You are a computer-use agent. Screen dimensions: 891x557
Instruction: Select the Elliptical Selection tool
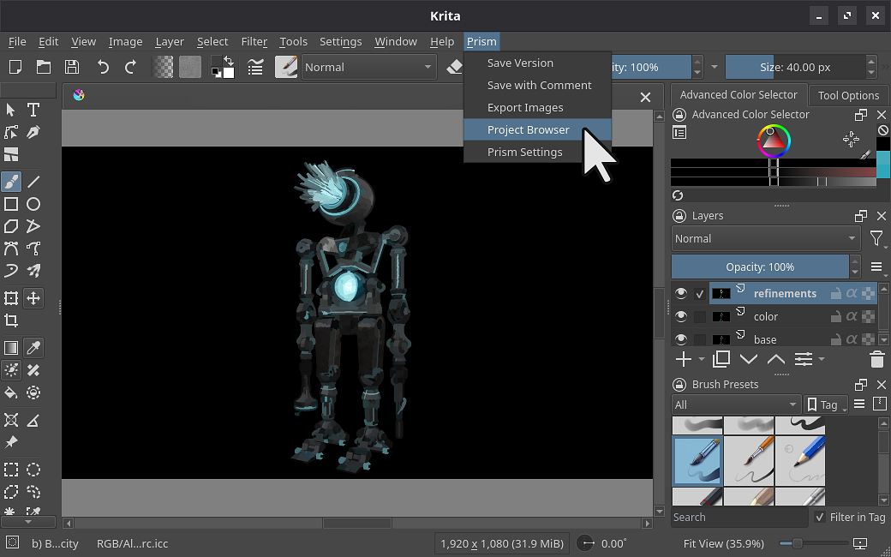33,470
